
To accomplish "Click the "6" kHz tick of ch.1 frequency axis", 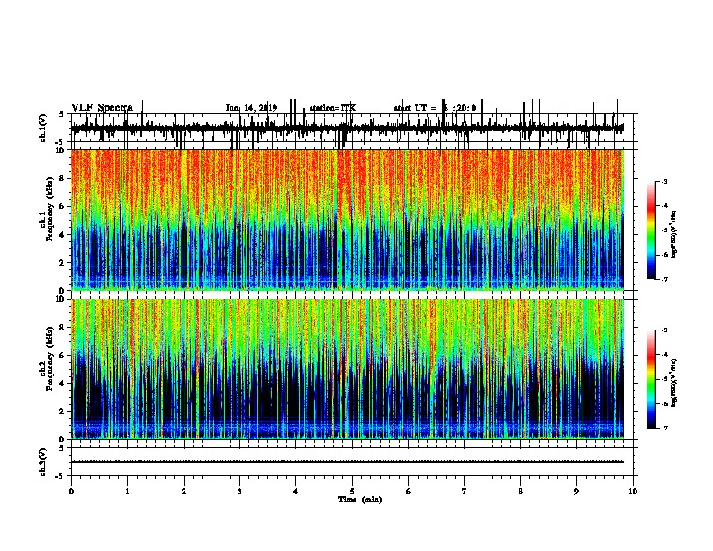I will 62,206.
